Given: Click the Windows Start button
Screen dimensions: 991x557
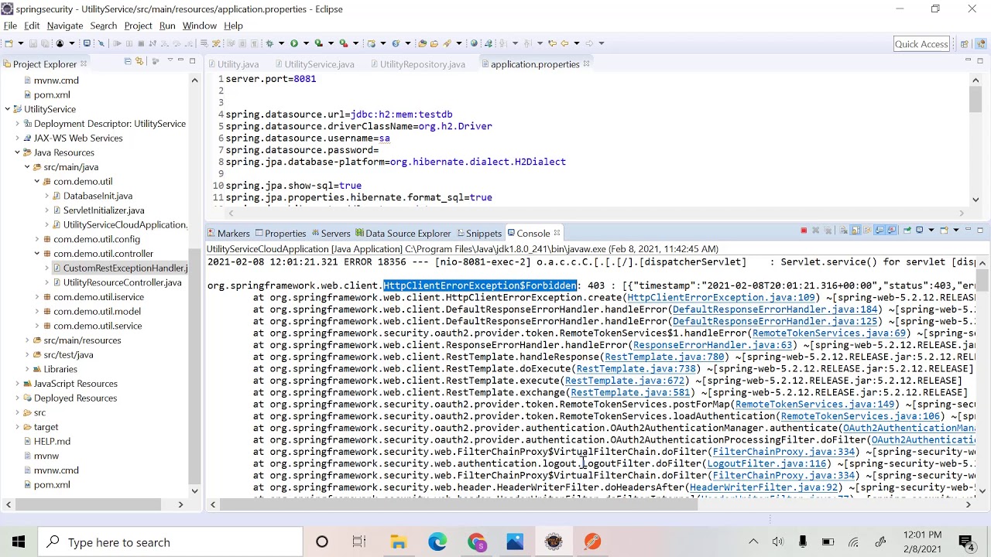Looking at the screenshot, I should click(x=19, y=542).
